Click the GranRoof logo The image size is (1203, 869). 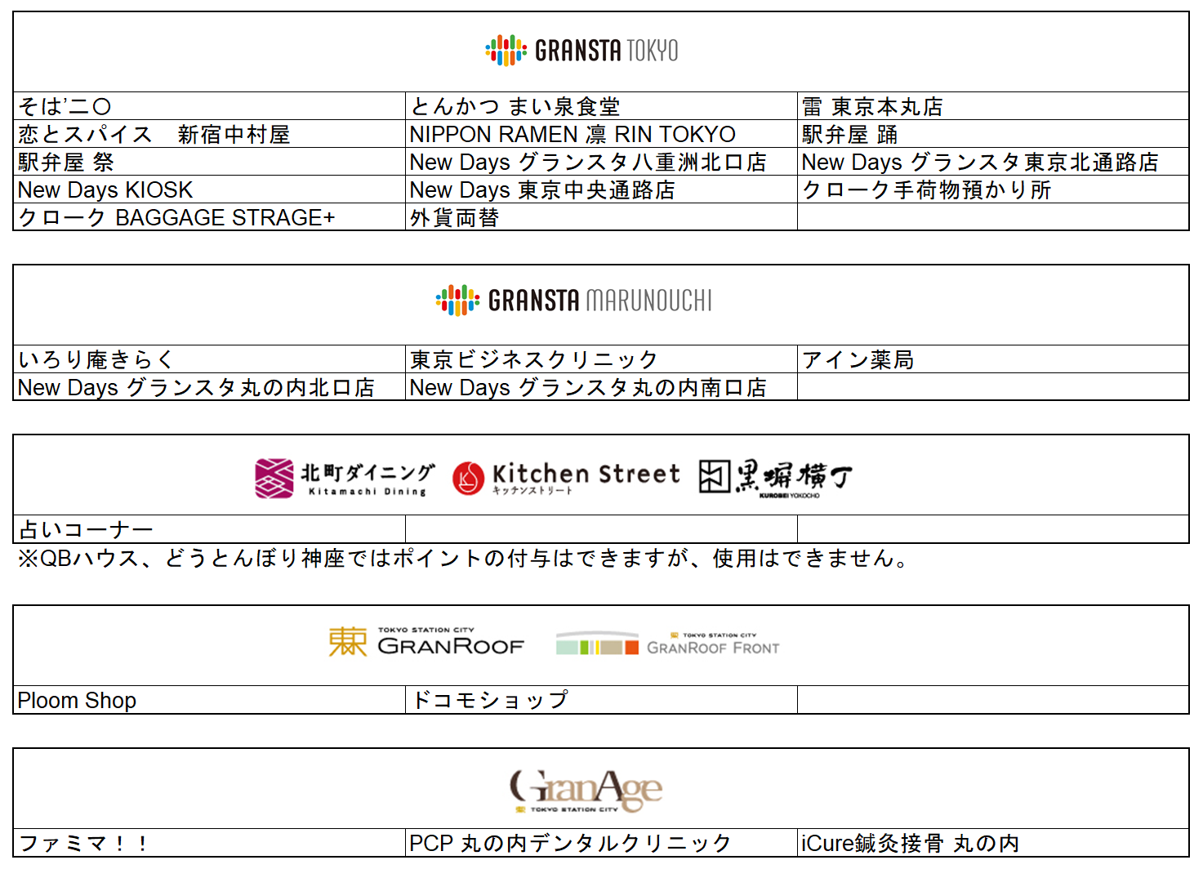(426, 643)
